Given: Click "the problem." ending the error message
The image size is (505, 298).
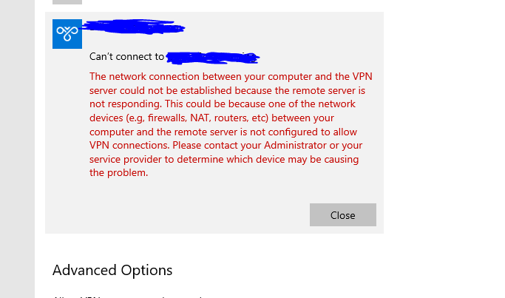Looking at the screenshot, I should pos(119,173).
